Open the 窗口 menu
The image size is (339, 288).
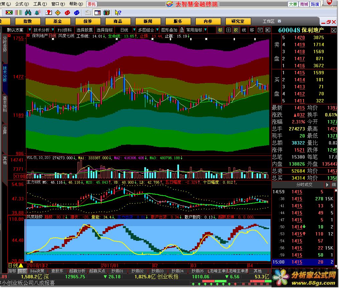[x=58, y=4]
